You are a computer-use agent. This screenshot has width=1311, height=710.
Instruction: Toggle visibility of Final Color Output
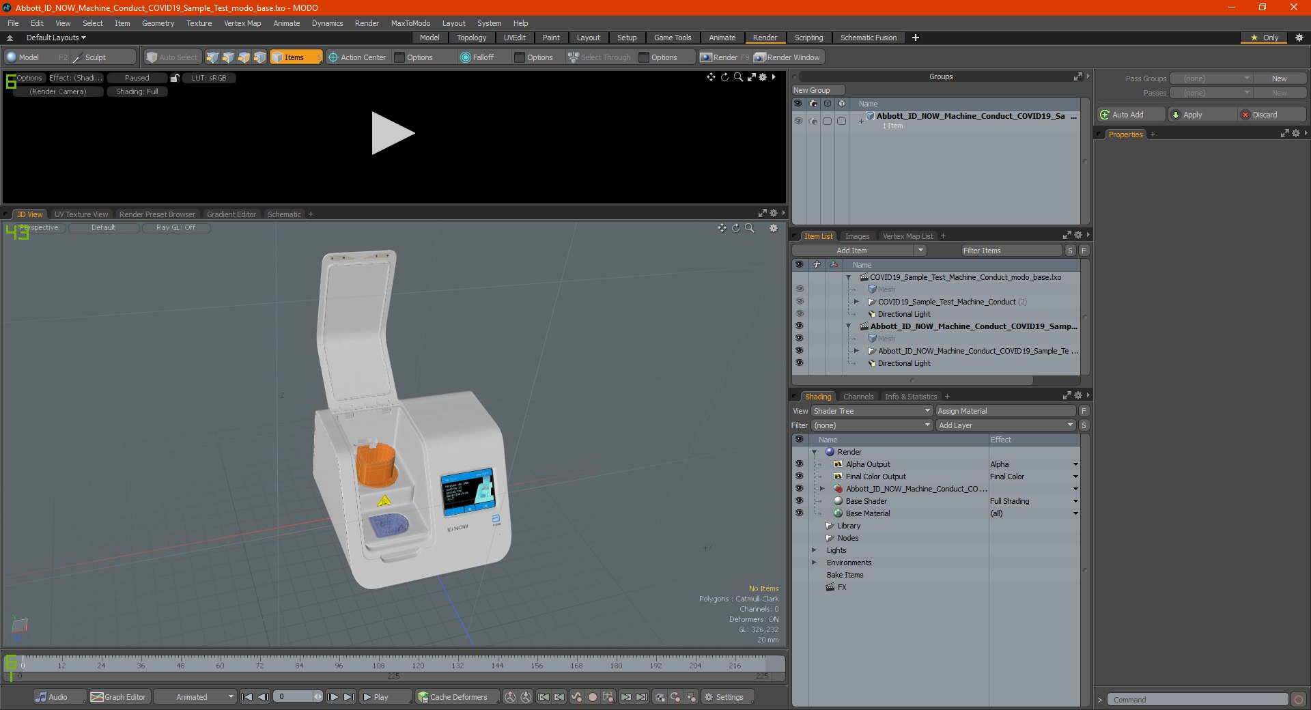tap(799, 477)
